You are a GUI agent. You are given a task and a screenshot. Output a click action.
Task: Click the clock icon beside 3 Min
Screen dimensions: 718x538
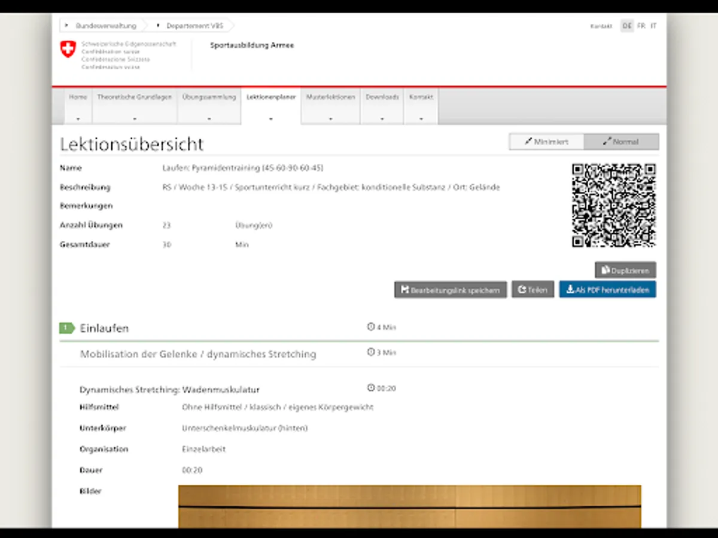click(370, 352)
